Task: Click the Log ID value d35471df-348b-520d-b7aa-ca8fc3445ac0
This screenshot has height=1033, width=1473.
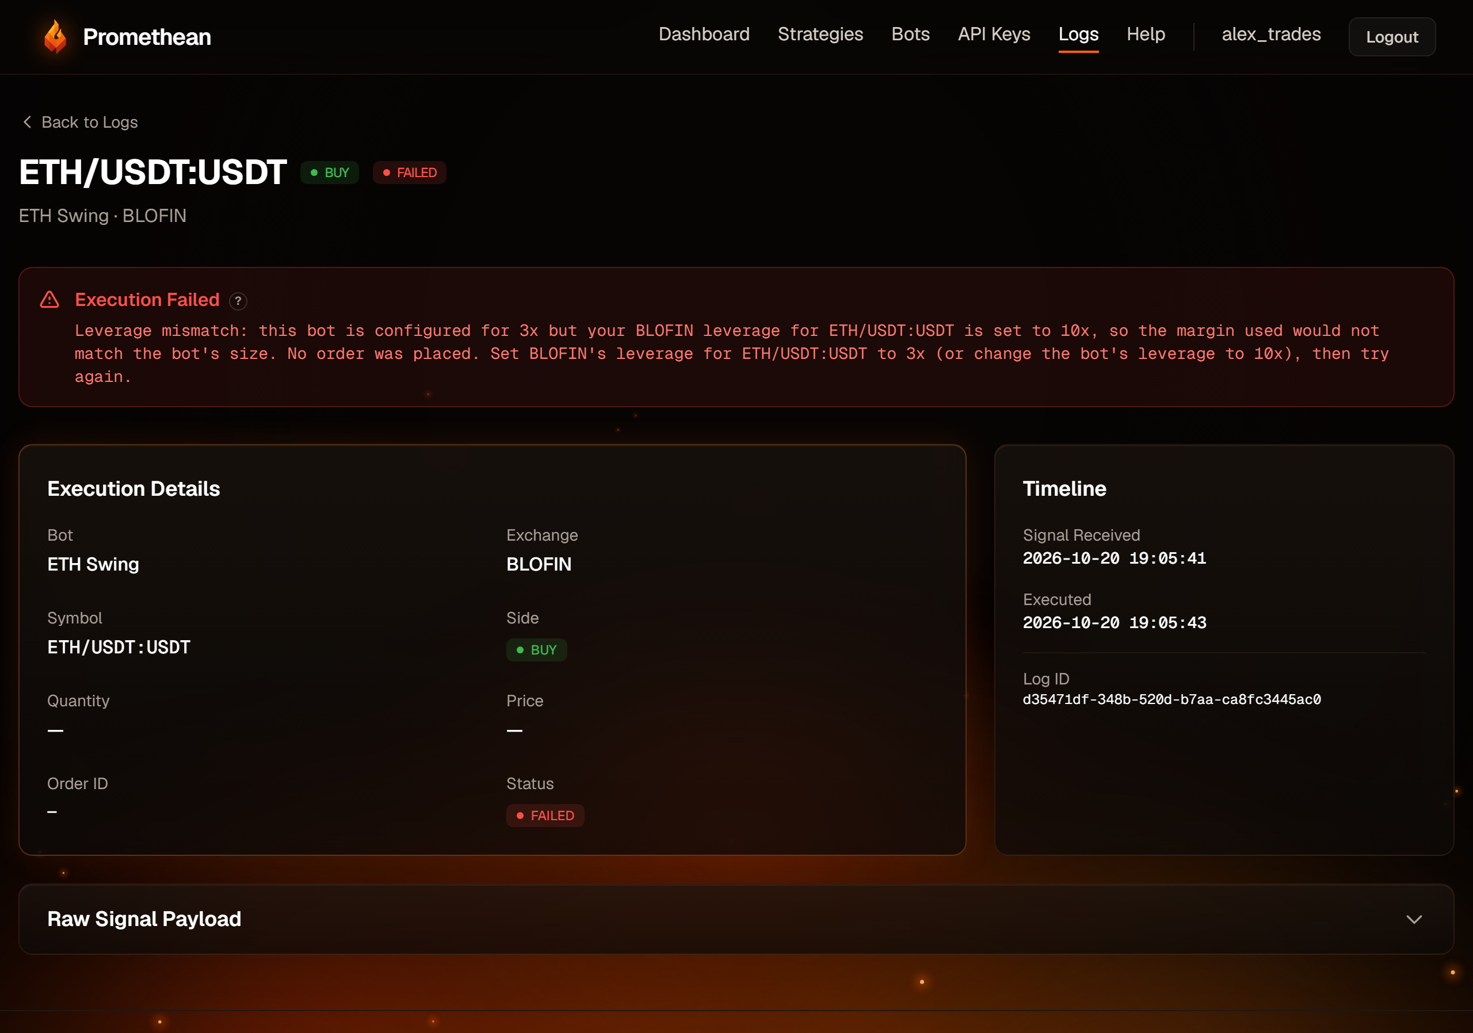Action: 1171,699
